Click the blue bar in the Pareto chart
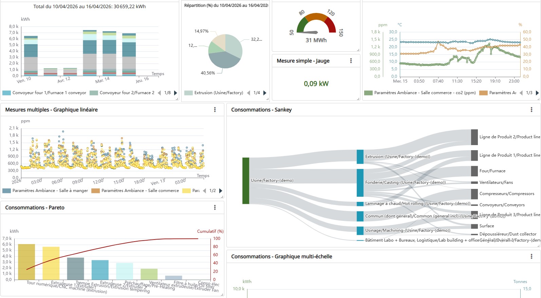Image resolution: width=541 pixels, height=298 pixels. (100, 270)
